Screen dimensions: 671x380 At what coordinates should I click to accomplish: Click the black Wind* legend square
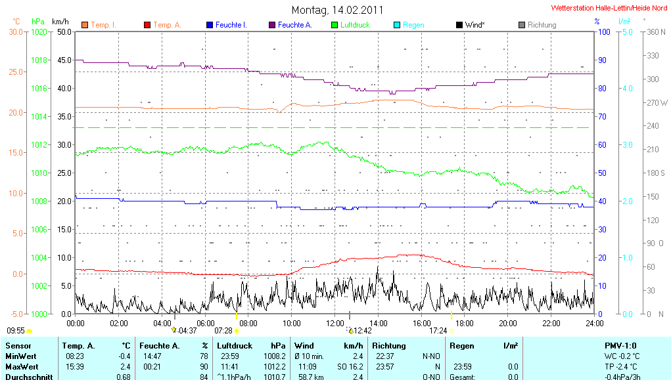(459, 25)
